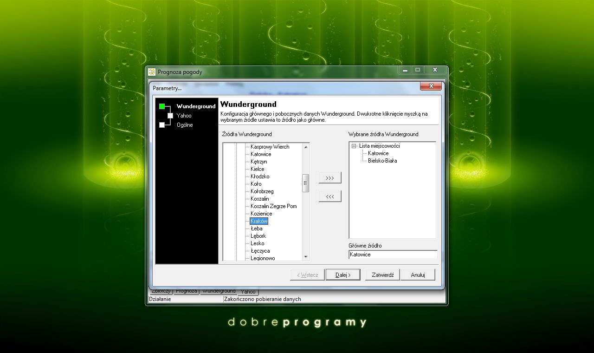Select Lista miejscowości root node
This screenshot has height=353, width=594.
click(379, 146)
